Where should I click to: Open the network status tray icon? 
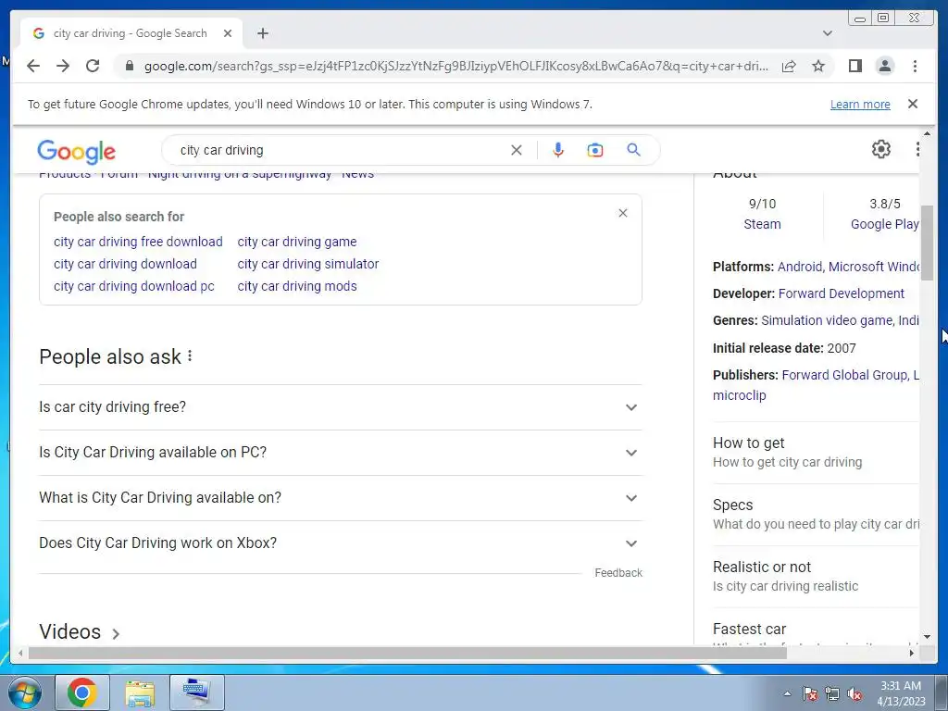click(832, 694)
